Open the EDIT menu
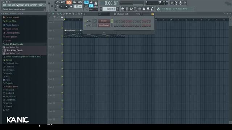 [9, 5]
